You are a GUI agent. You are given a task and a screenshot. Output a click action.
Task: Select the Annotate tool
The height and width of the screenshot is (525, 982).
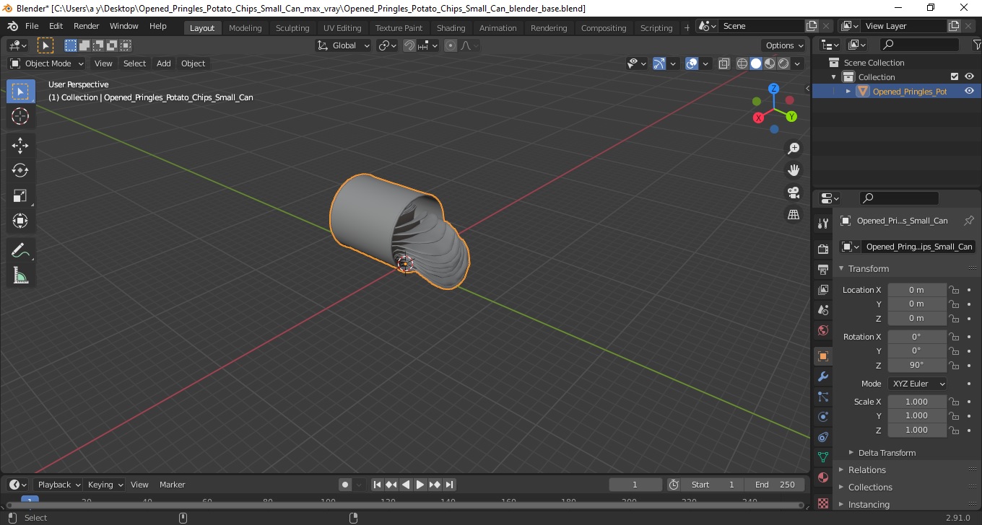20,250
